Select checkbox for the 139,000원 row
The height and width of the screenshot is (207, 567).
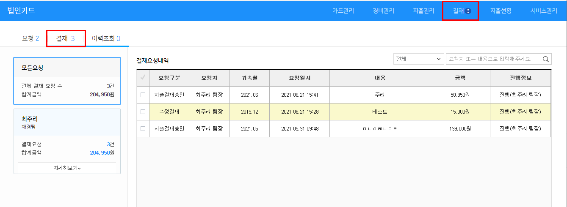tap(143, 128)
